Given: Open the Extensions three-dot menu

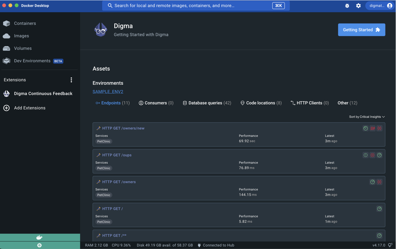Looking at the screenshot, I should [x=71, y=80].
